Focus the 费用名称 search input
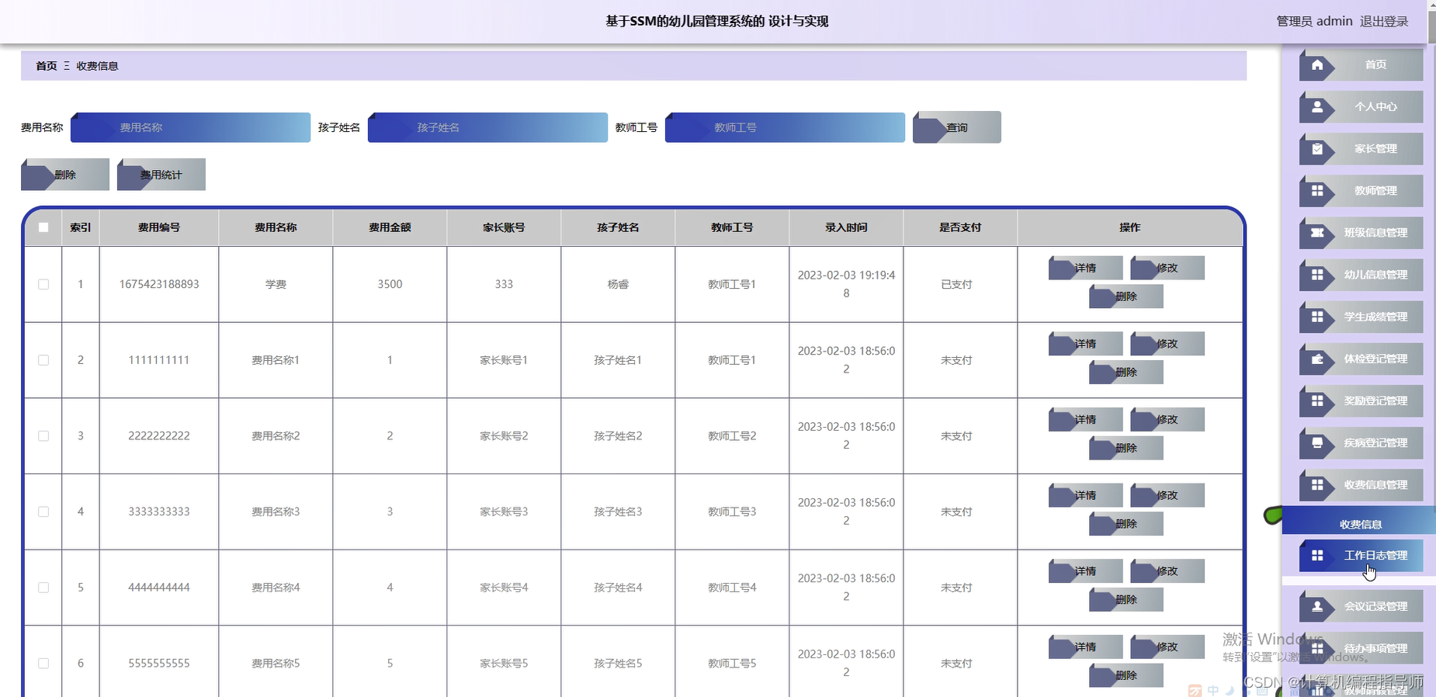The height and width of the screenshot is (697, 1436). (x=190, y=127)
